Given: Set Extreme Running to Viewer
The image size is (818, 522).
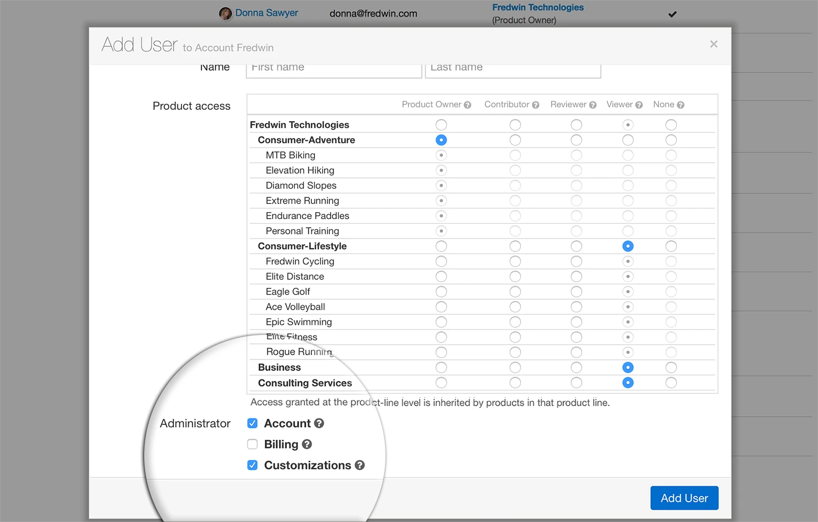Looking at the screenshot, I should point(628,201).
